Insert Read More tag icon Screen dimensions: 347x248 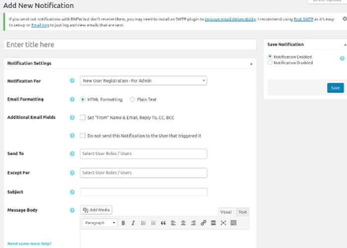tap(213, 223)
